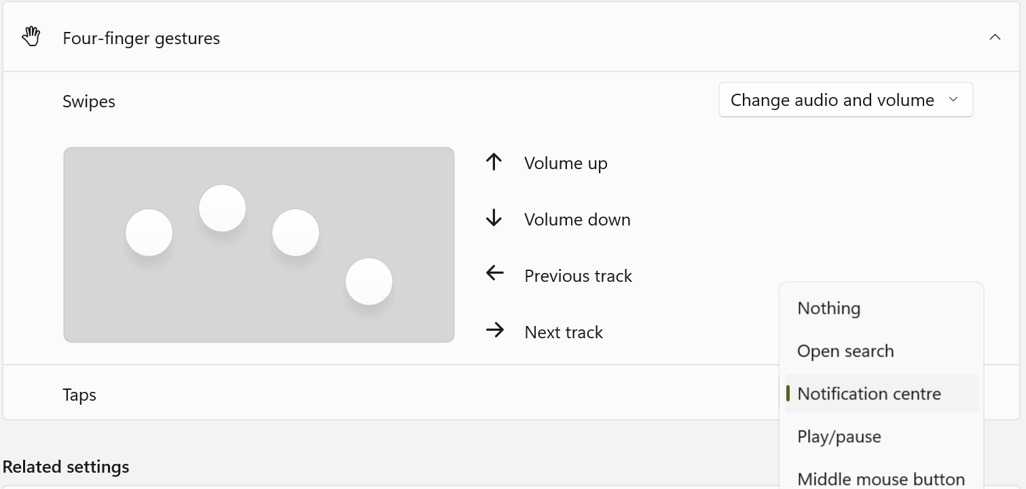Image resolution: width=1026 pixels, height=489 pixels.
Task: Click the Swipes setting label
Action: (89, 101)
